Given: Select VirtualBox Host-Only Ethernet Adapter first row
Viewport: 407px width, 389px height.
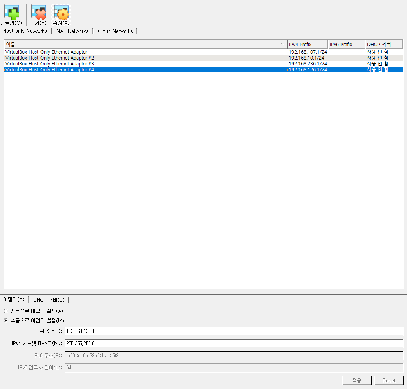Looking at the screenshot, I should coord(204,52).
